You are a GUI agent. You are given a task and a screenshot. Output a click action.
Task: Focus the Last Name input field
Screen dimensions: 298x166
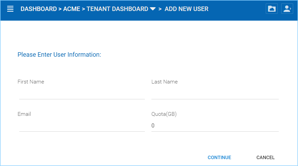coord(215,93)
